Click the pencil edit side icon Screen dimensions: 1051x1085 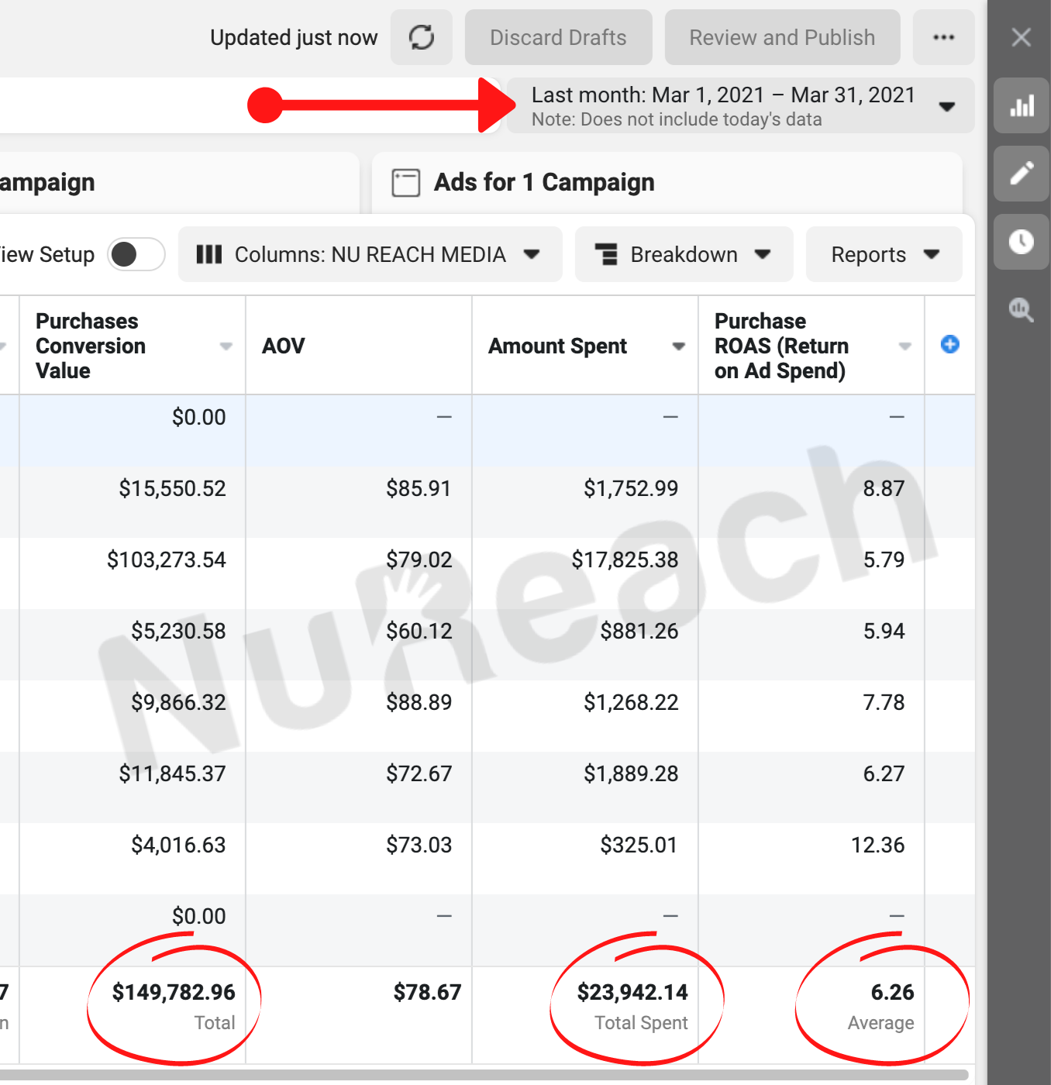[x=1022, y=174]
